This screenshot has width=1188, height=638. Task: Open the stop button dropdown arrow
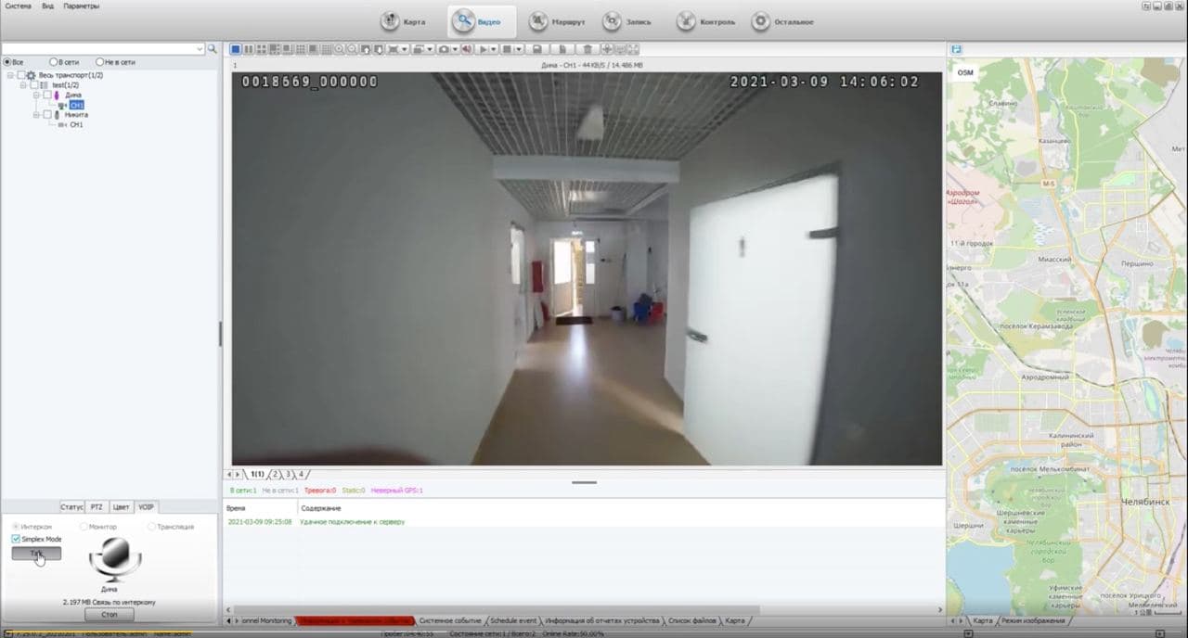(519, 49)
